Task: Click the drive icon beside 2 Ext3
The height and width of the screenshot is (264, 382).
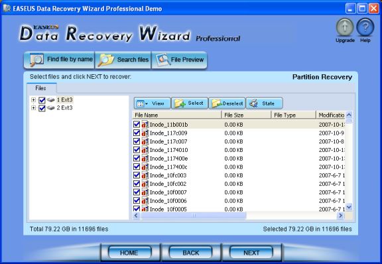Action: 50,107
